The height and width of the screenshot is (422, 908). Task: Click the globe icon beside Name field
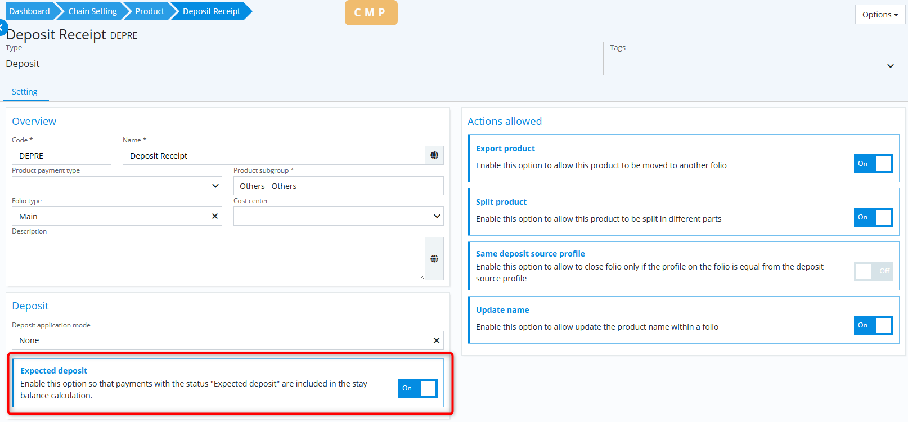pos(434,155)
